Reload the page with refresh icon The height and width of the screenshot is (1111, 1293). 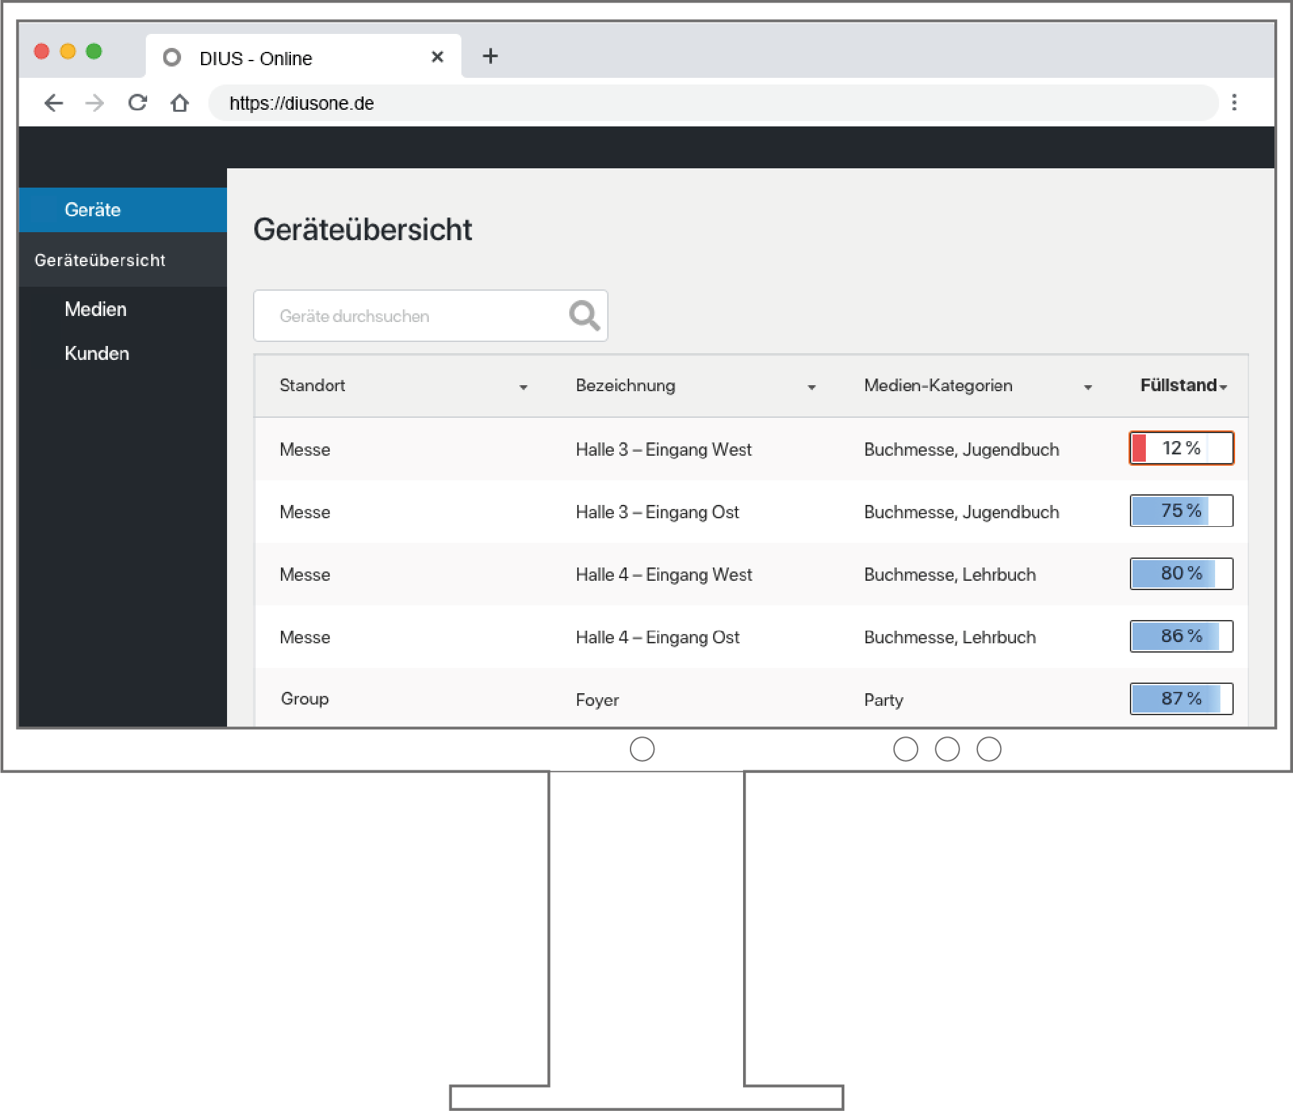pyautogui.click(x=138, y=102)
